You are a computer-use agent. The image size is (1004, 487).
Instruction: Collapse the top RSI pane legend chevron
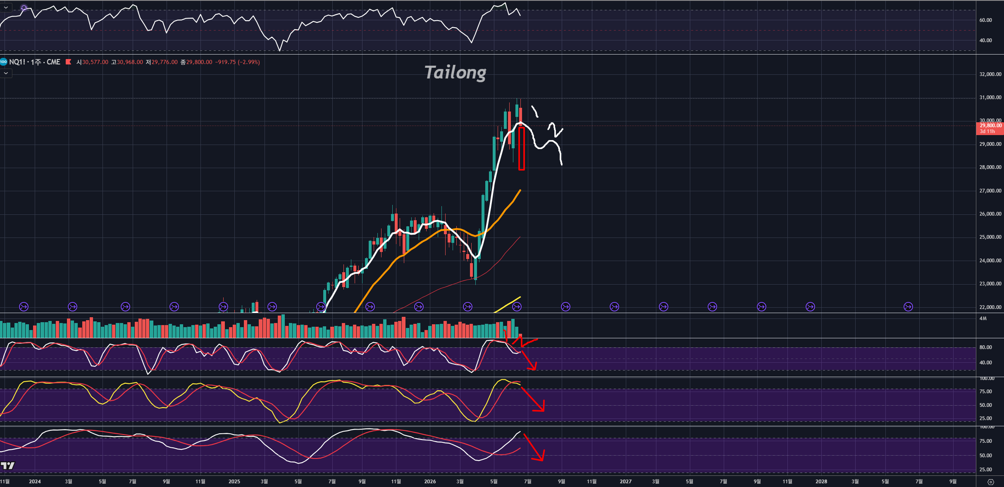click(x=6, y=8)
